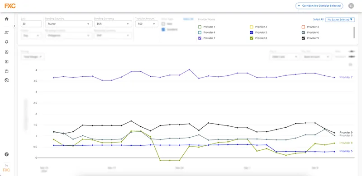Tick the Provider 4 checkbox

(200, 32)
